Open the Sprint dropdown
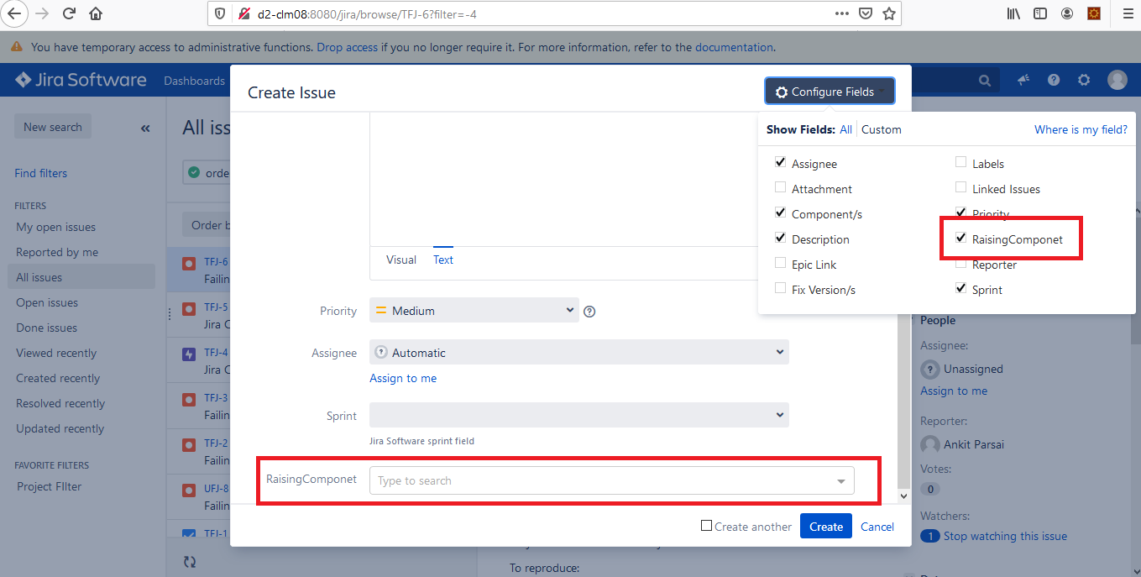The height and width of the screenshot is (577, 1141). point(579,415)
